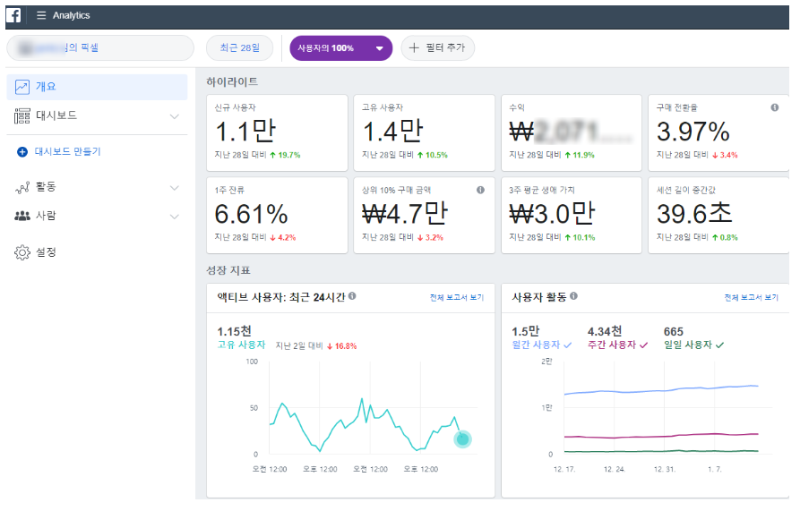Open the pixel selector field
This screenshot has width=800, height=511.
click(100, 48)
